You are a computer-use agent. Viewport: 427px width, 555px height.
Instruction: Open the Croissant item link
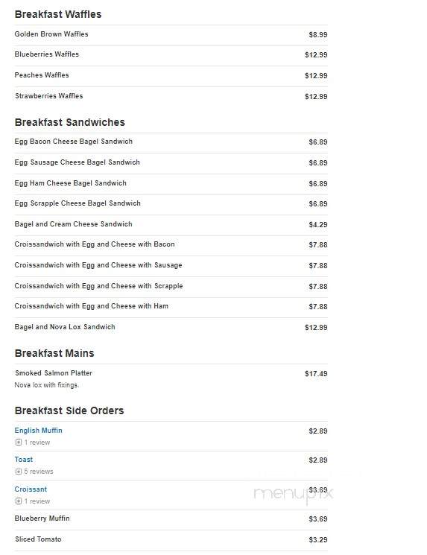pyautogui.click(x=31, y=489)
